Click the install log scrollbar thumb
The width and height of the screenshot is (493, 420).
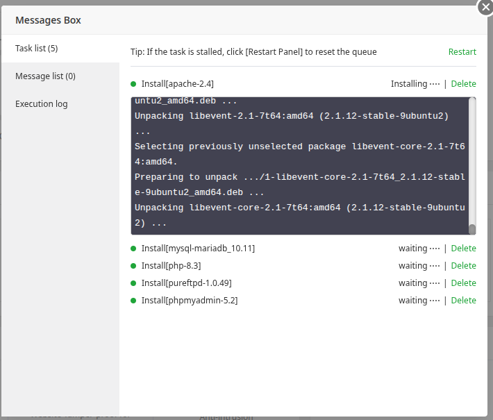[472, 229]
